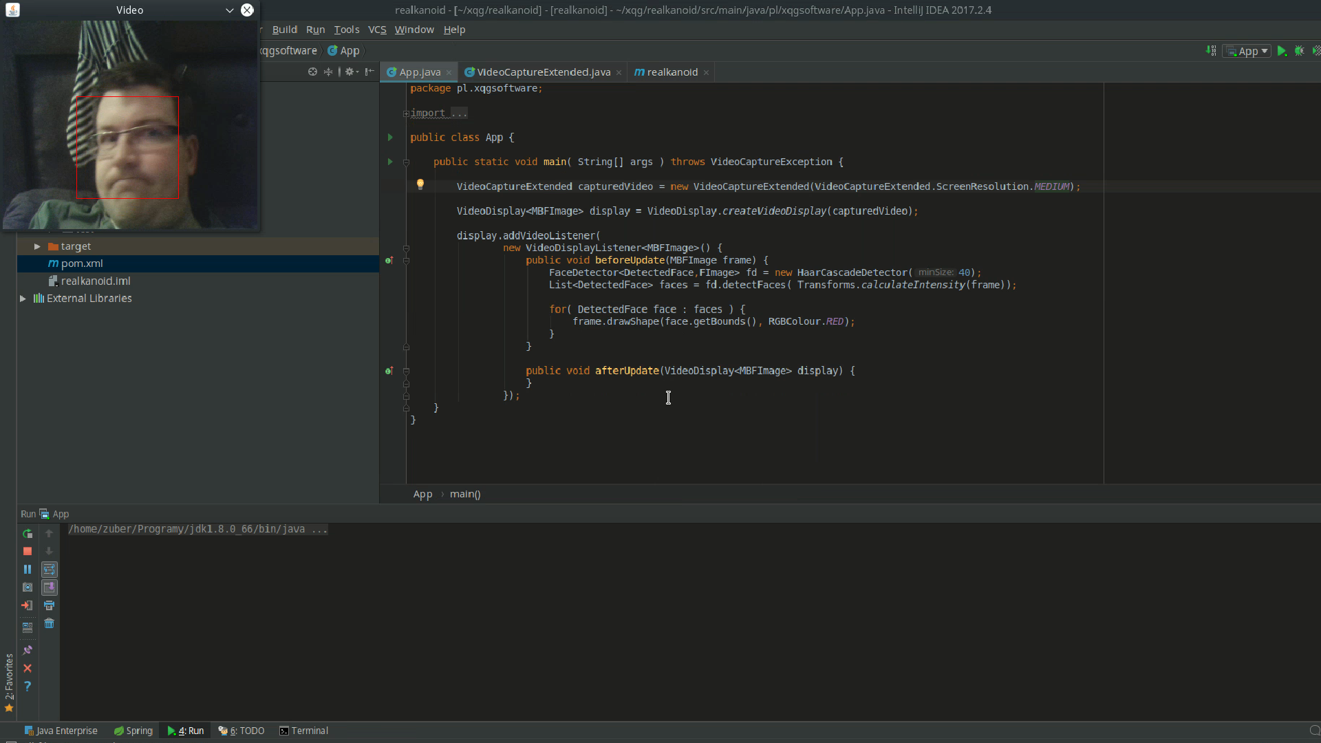Open the Terminal tool window

(303, 731)
